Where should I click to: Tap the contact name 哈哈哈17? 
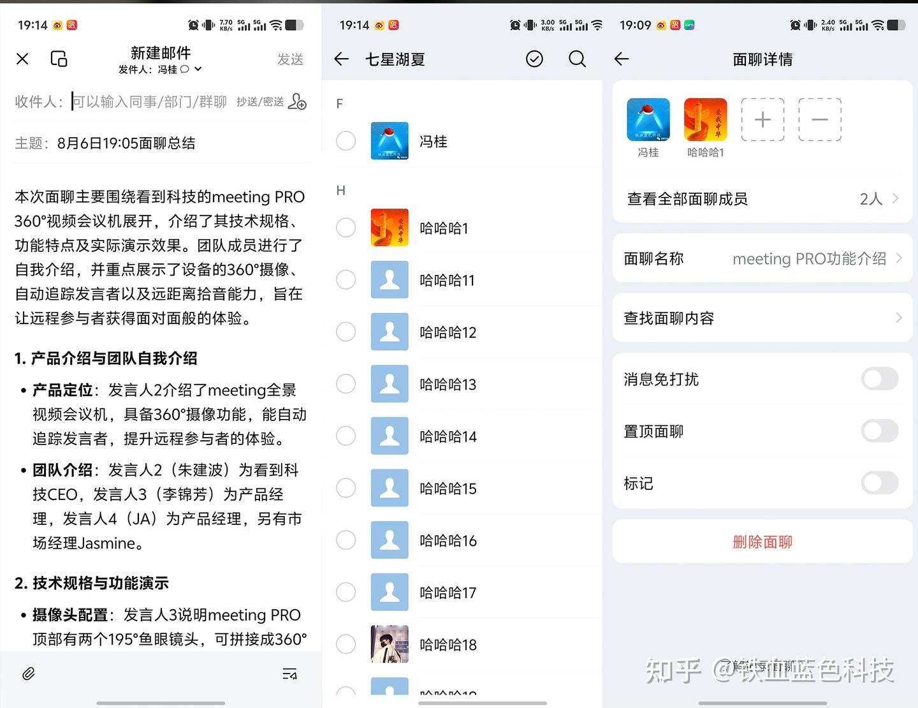[448, 593]
